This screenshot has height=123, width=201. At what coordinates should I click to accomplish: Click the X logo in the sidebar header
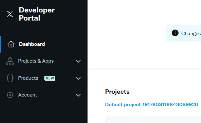[x=10, y=14]
